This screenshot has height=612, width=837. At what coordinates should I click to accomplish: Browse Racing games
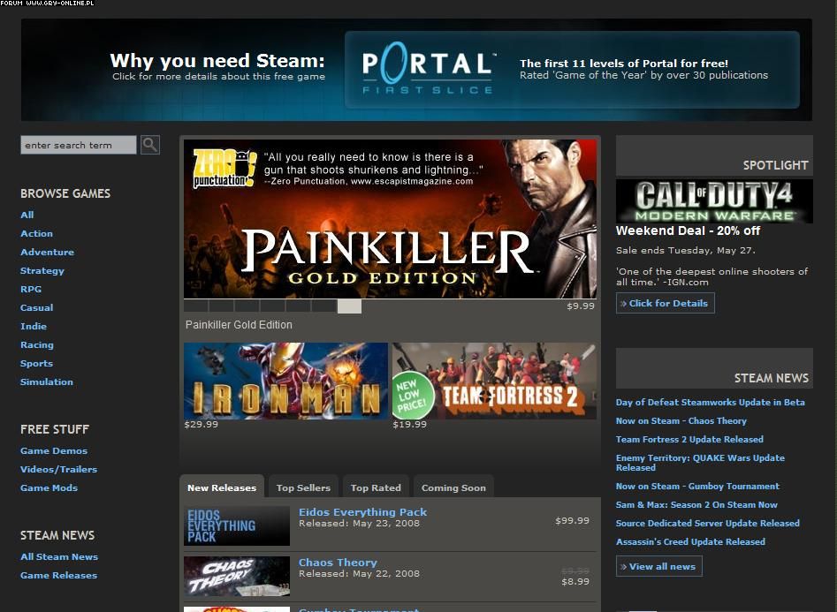point(37,344)
